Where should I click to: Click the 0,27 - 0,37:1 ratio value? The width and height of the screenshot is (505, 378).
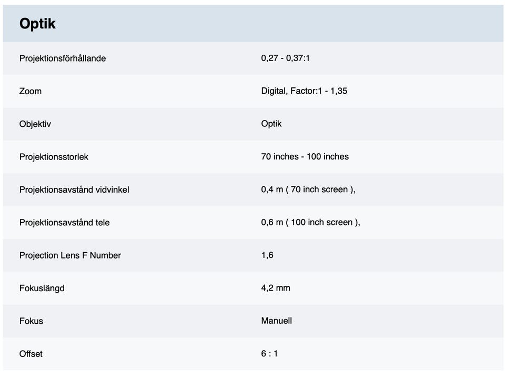(285, 58)
